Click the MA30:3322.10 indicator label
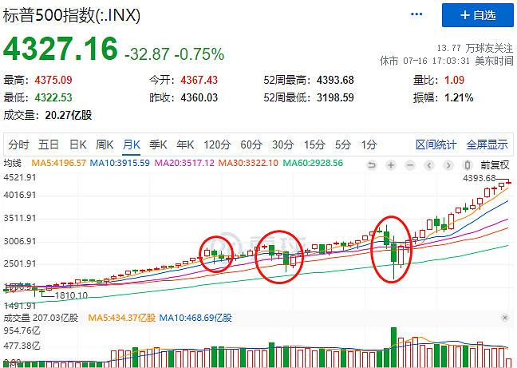This screenshot has width=517, height=368. pyautogui.click(x=248, y=163)
